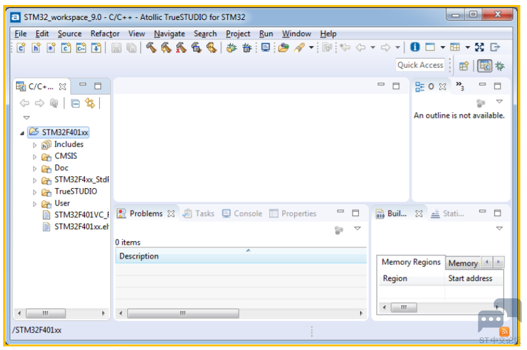
Task: Open Problems view menu triangle
Action: 358,229
